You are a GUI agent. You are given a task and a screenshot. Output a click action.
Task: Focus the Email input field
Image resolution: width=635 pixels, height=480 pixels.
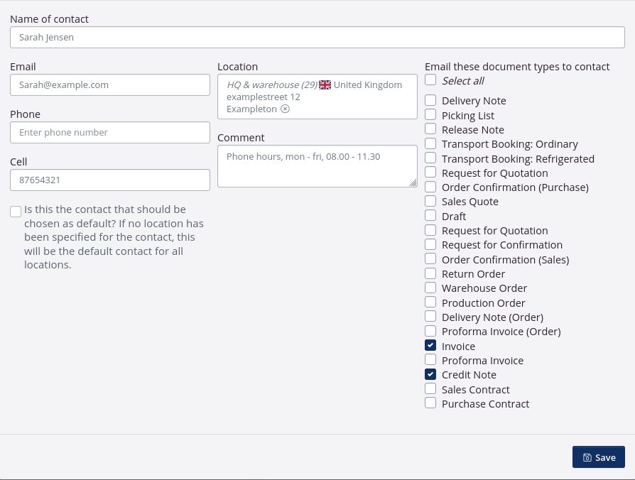pos(110,85)
